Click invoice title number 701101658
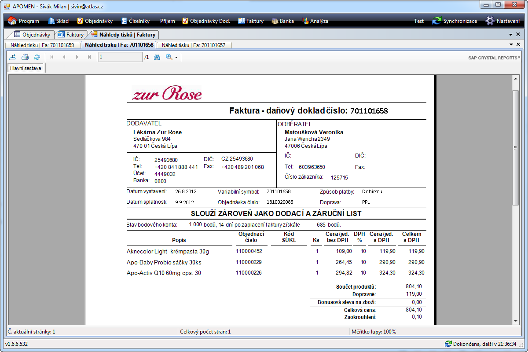The width and height of the screenshot is (528, 352). click(369, 111)
